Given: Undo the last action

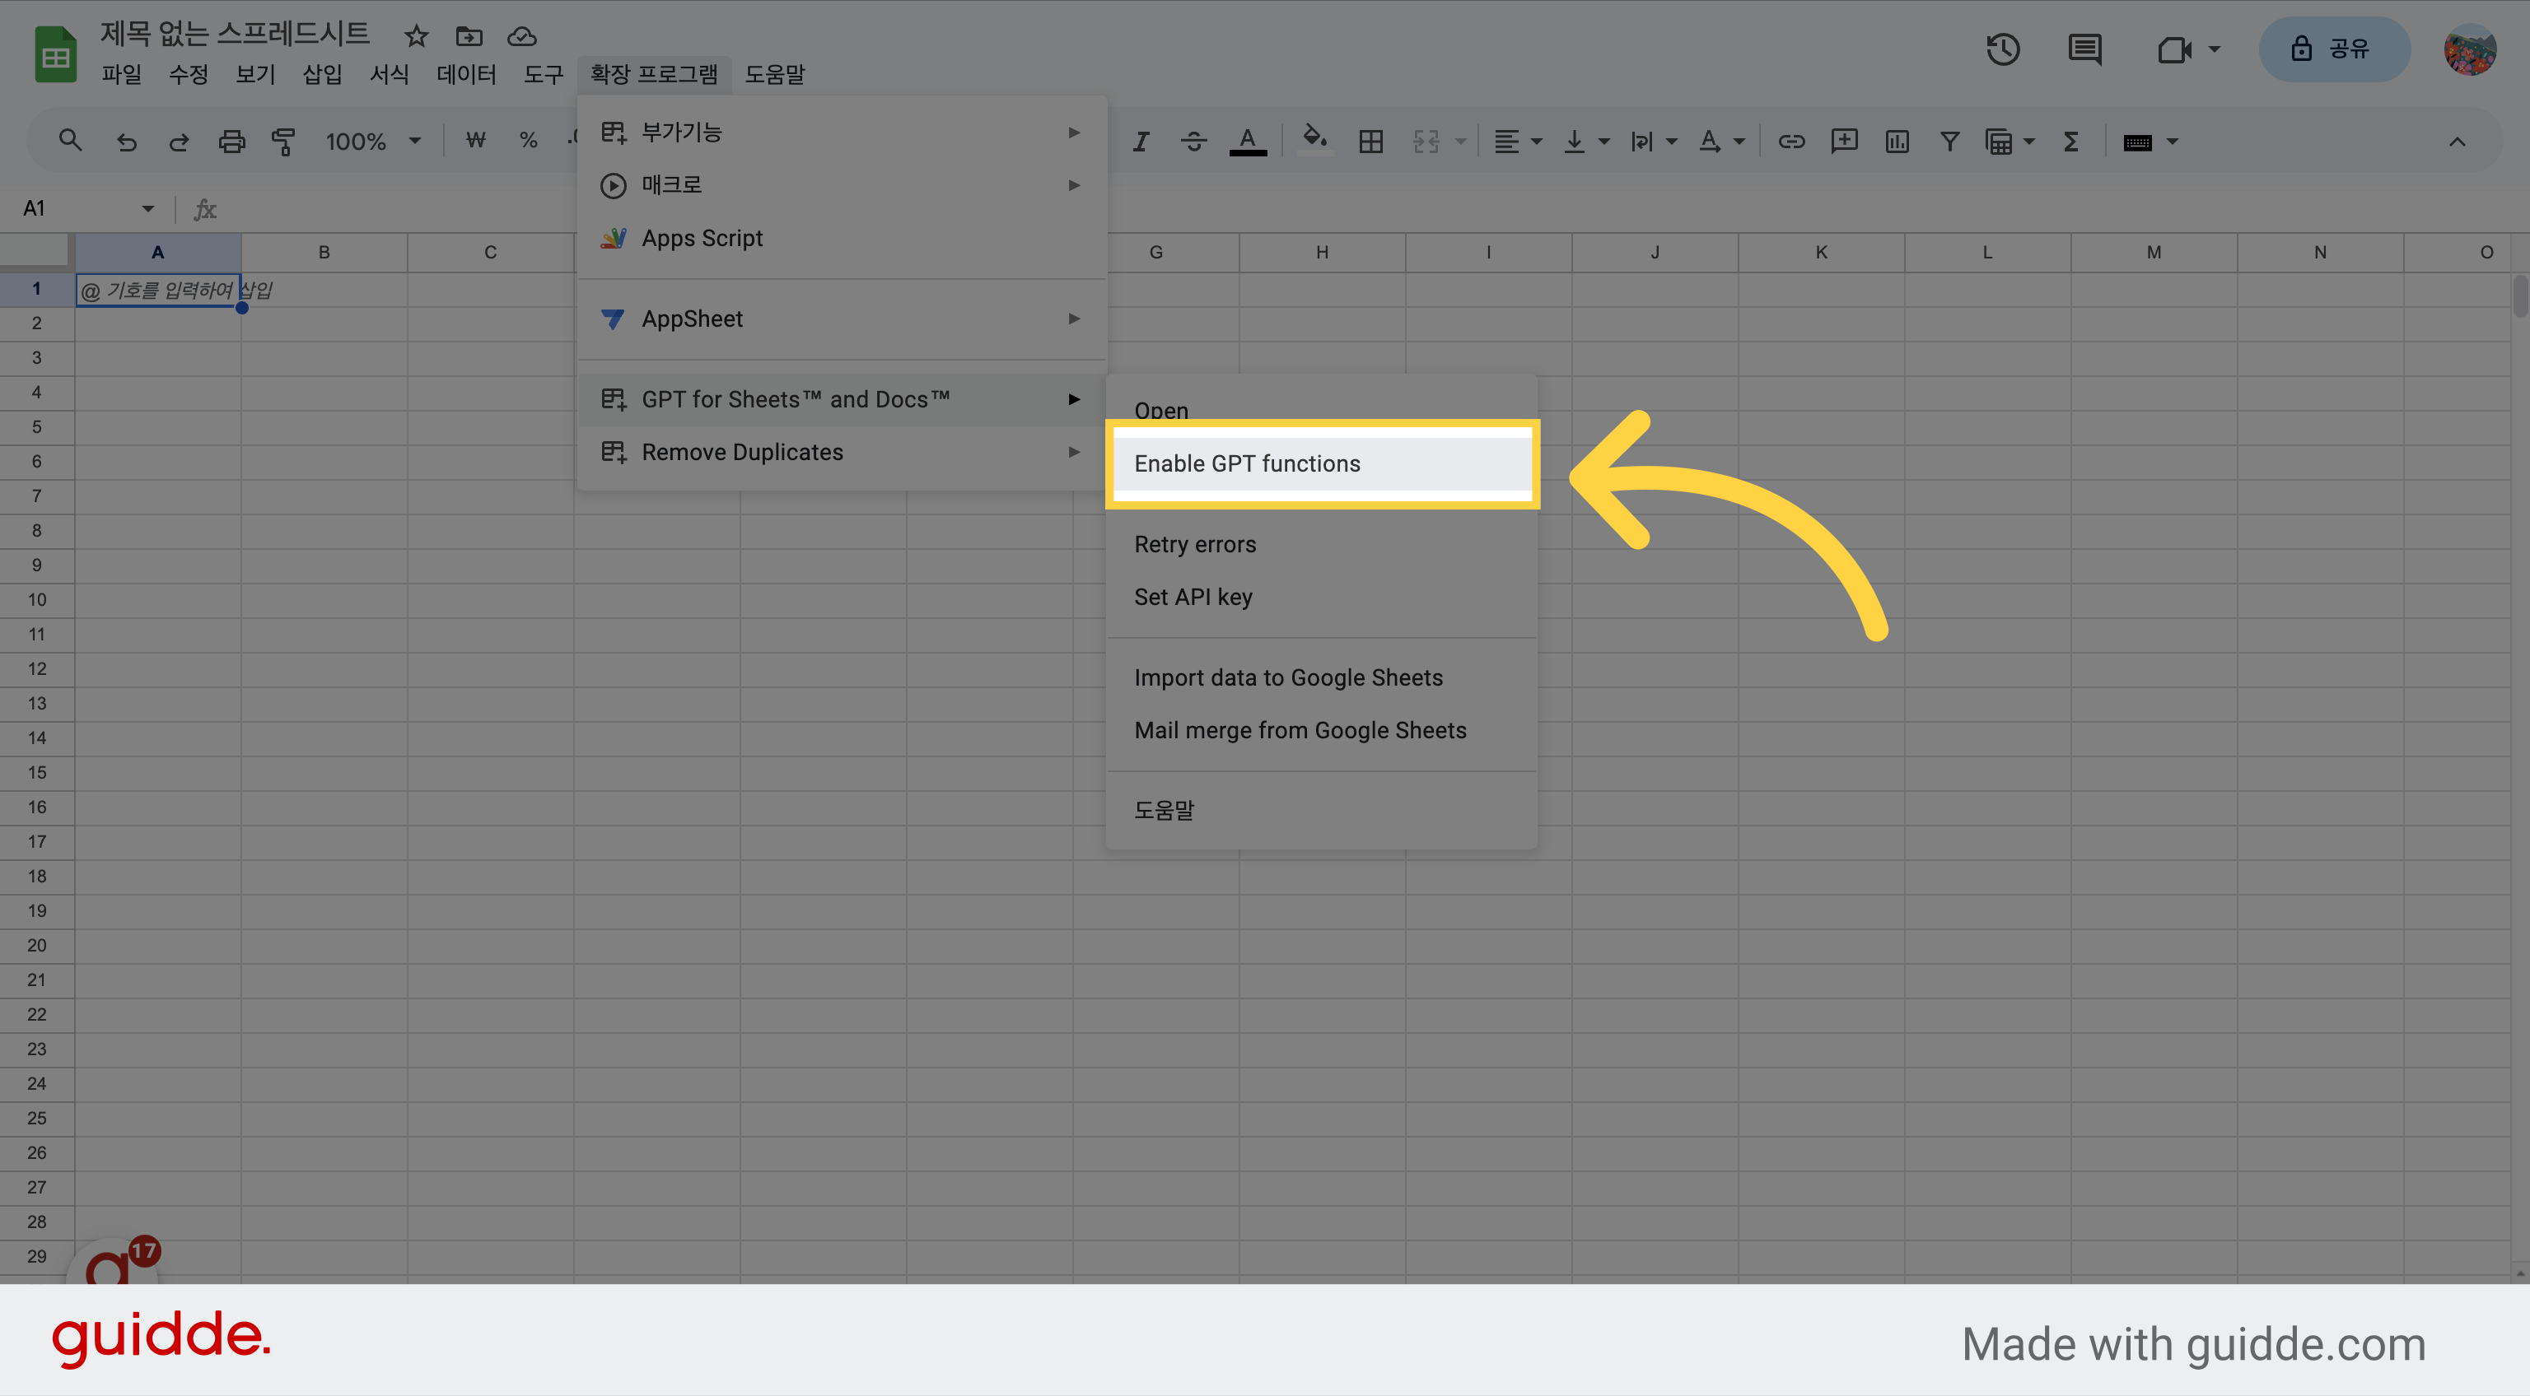Looking at the screenshot, I should pos(126,142).
